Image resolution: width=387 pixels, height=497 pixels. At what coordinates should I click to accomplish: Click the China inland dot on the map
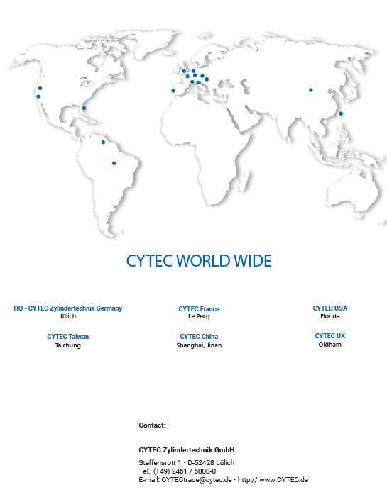[x=311, y=90]
